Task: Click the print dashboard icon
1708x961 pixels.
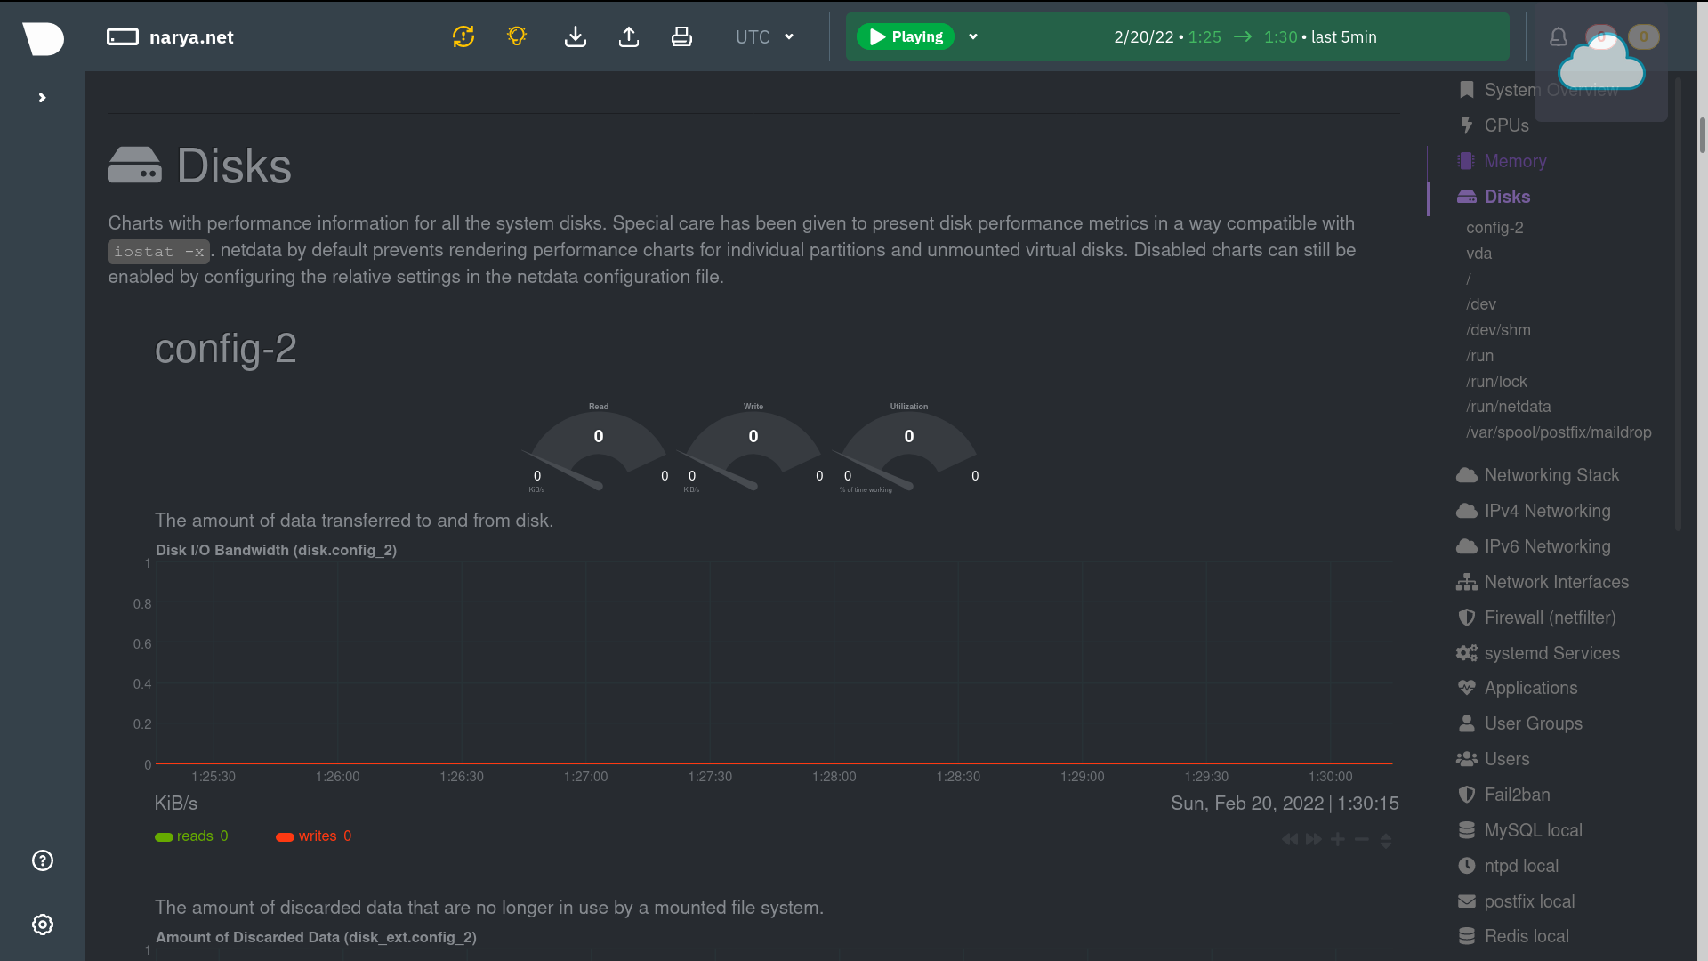Action: [681, 36]
